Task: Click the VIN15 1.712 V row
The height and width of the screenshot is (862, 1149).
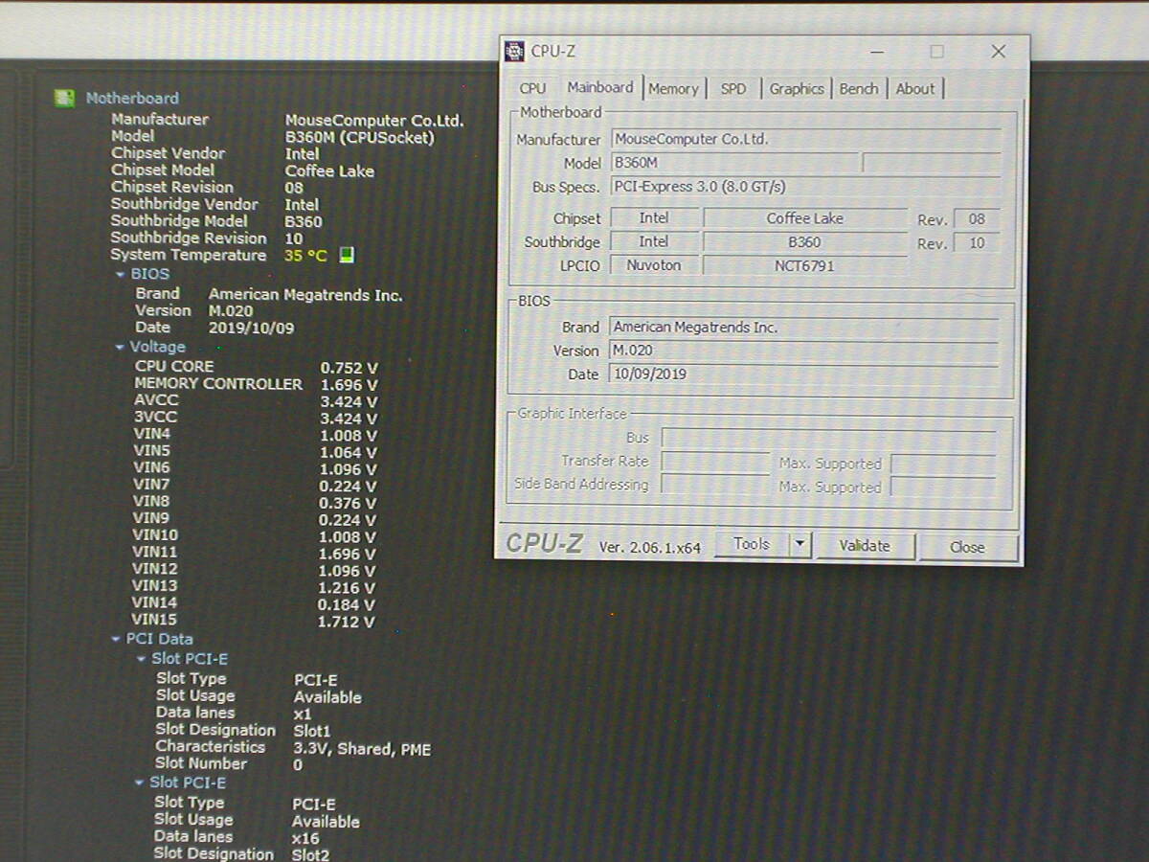Action: [254, 621]
